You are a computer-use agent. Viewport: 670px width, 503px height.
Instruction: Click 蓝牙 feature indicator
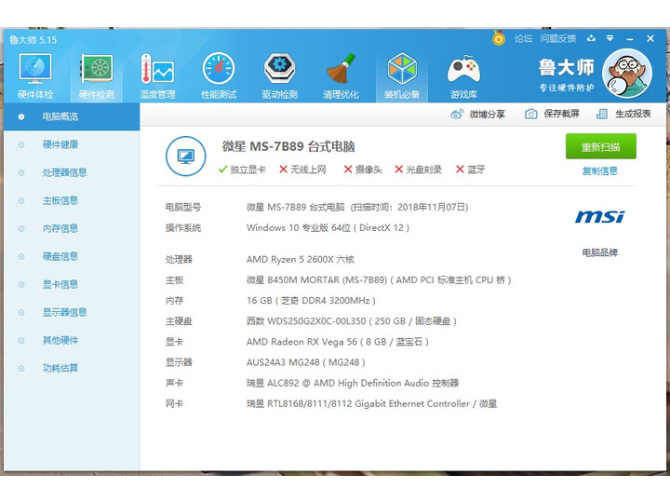(x=471, y=170)
